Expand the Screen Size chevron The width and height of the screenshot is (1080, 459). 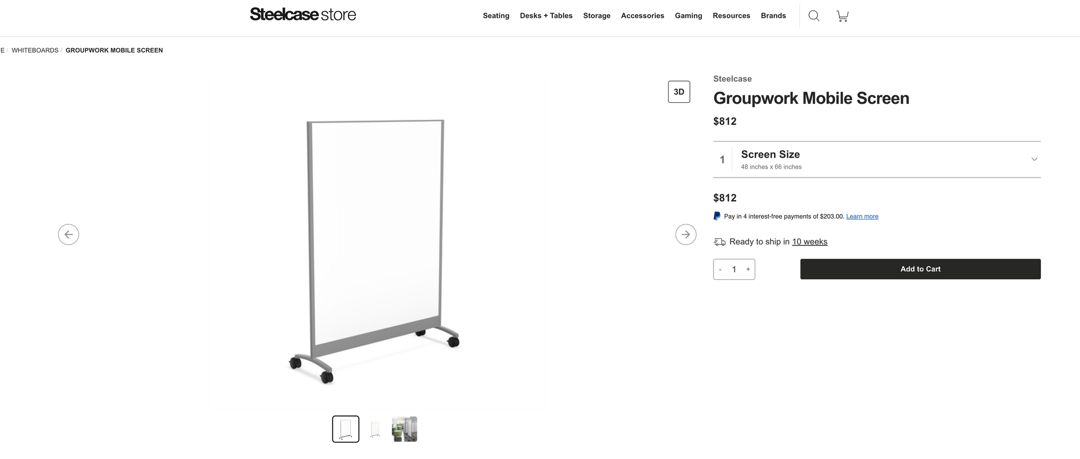pyautogui.click(x=1034, y=159)
